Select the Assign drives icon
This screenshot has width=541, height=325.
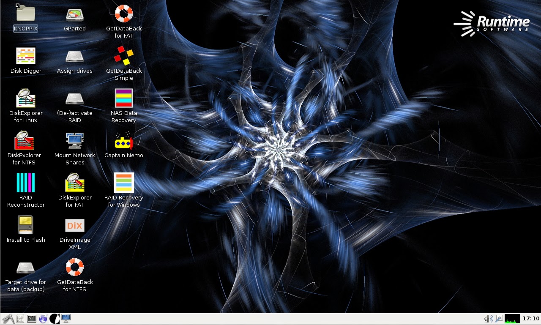tap(75, 56)
